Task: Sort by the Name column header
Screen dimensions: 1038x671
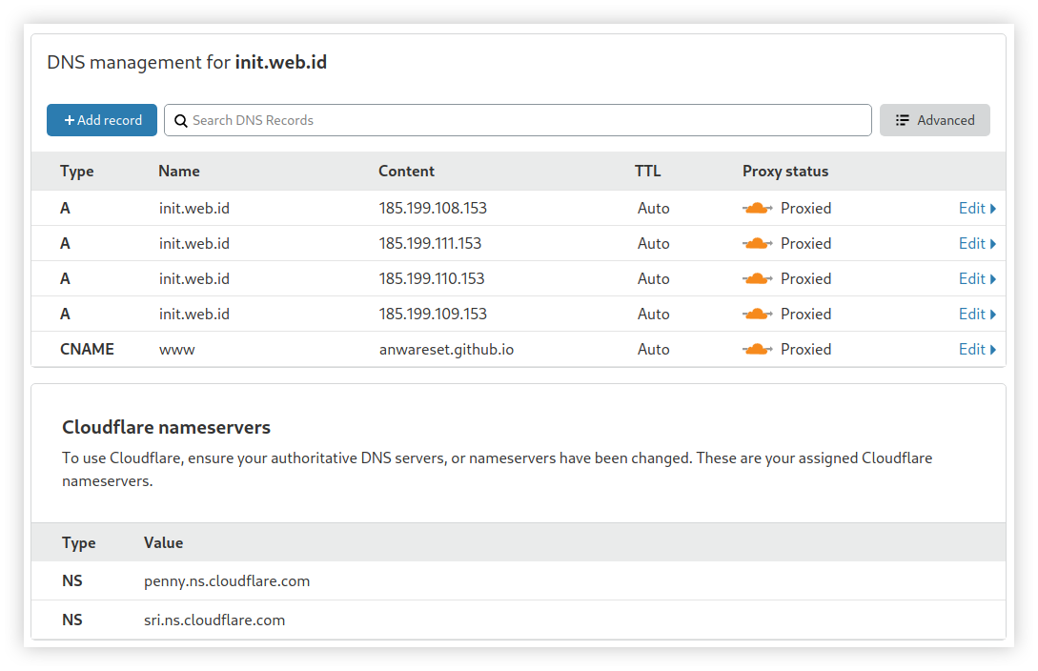Action: pyautogui.click(x=179, y=172)
